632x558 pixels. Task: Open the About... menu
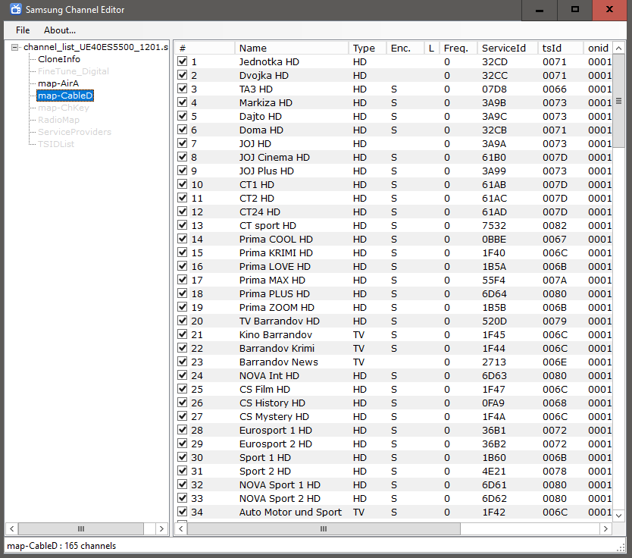(x=60, y=30)
